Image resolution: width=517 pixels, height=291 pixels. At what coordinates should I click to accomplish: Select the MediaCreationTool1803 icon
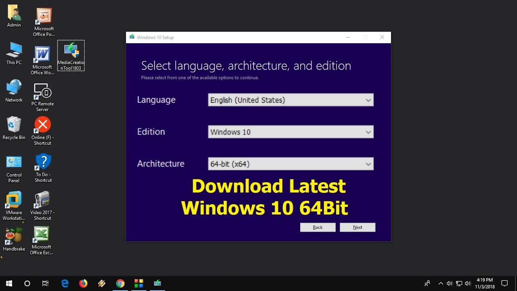pyautogui.click(x=71, y=56)
